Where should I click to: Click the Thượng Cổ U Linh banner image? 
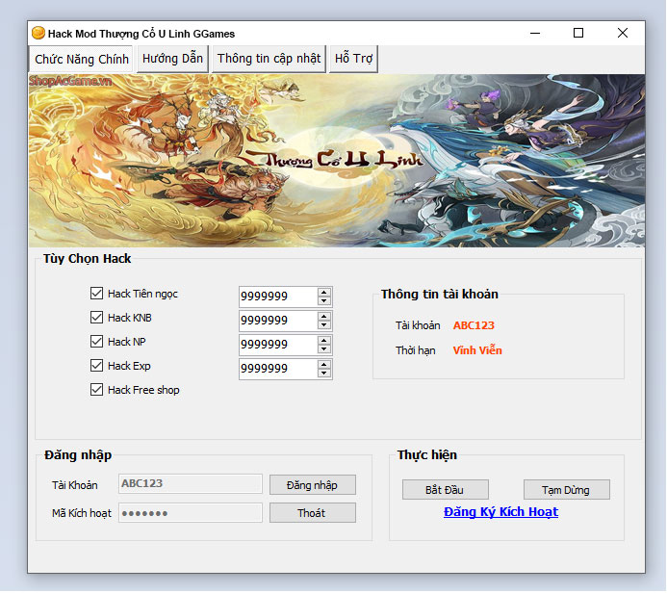[x=337, y=161]
